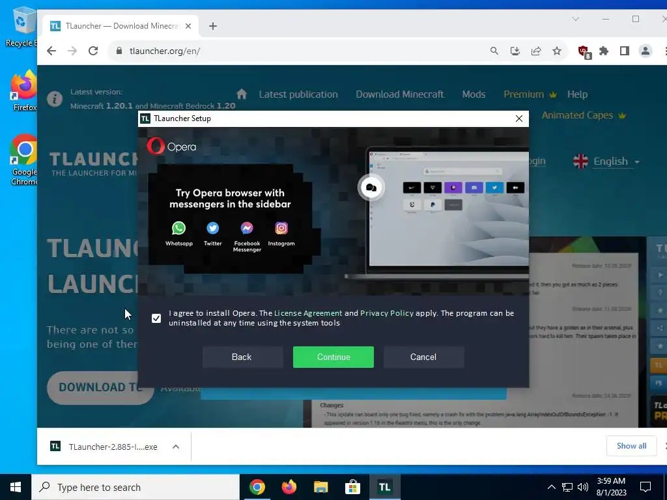Open the Chrome profile avatar
Image resolution: width=667 pixels, height=500 pixels.
[646, 51]
